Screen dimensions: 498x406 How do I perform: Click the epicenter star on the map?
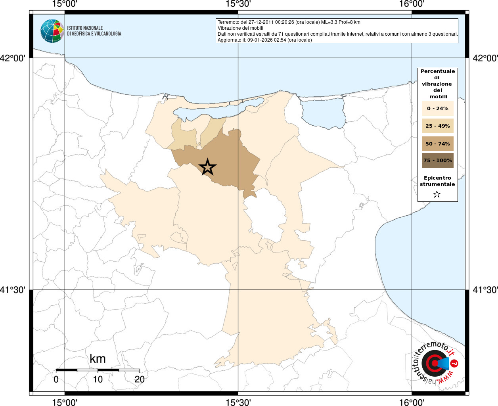point(207,167)
